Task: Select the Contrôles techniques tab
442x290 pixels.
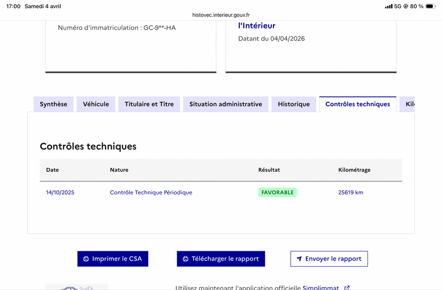Action: [x=357, y=104]
